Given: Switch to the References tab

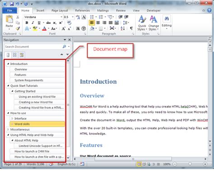Looking at the screenshot, I should 83,10.
